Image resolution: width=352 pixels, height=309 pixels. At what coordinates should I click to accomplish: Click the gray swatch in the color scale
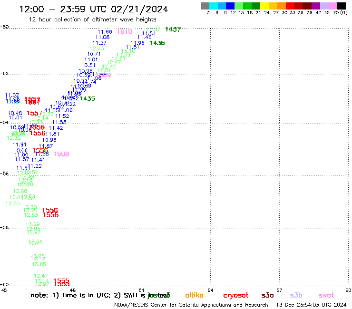[x=205, y=6]
